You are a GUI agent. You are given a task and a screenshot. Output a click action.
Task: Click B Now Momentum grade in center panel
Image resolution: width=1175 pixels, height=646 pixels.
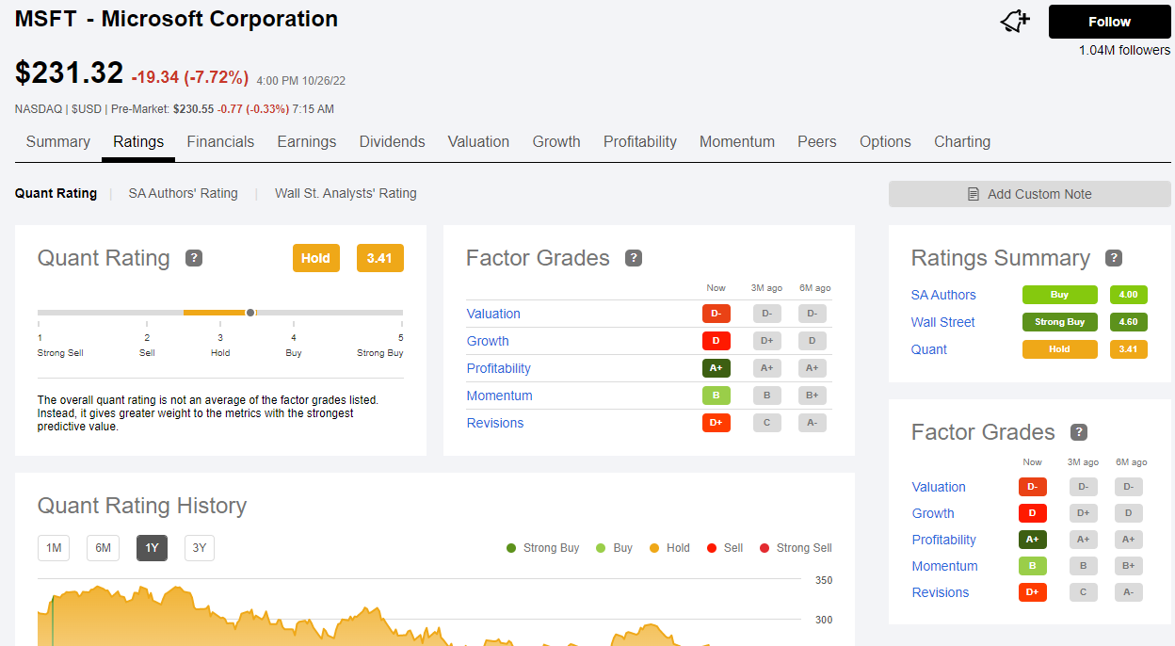tap(716, 396)
